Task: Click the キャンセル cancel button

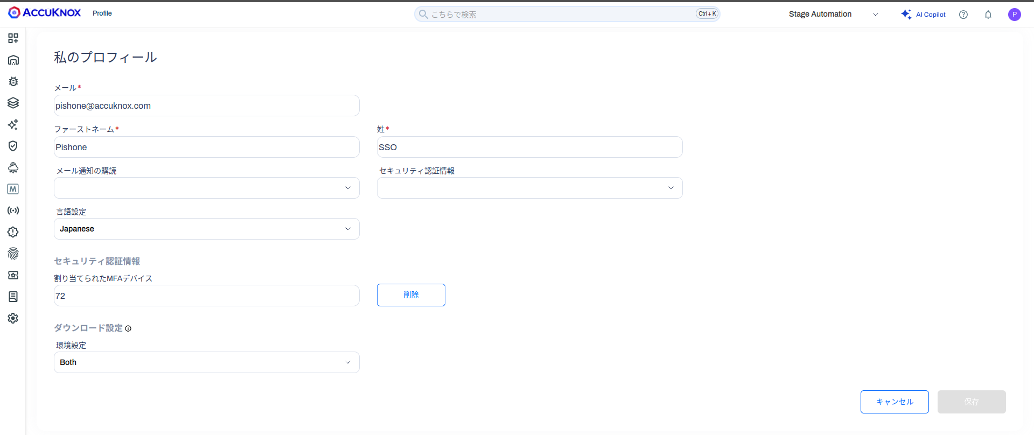Action: (x=895, y=402)
